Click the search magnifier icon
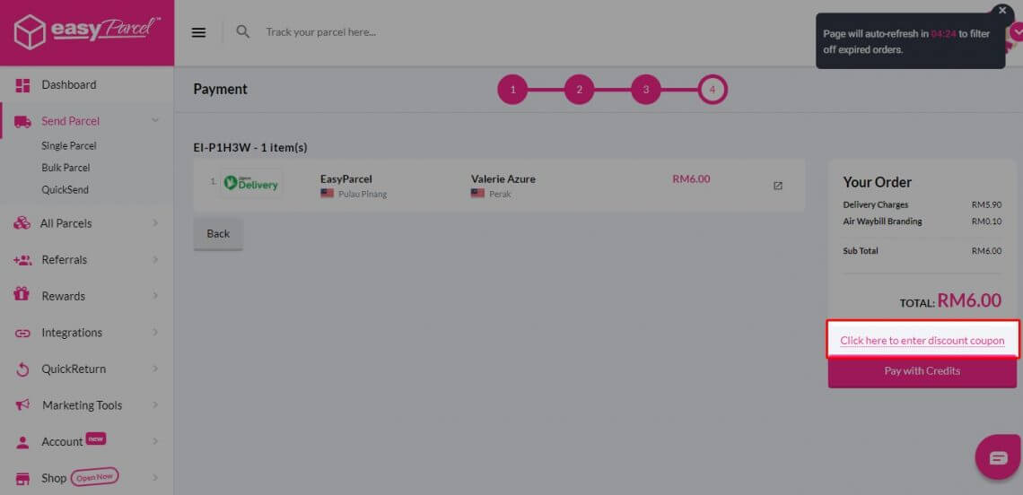This screenshot has height=495, width=1023. pos(242,32)
